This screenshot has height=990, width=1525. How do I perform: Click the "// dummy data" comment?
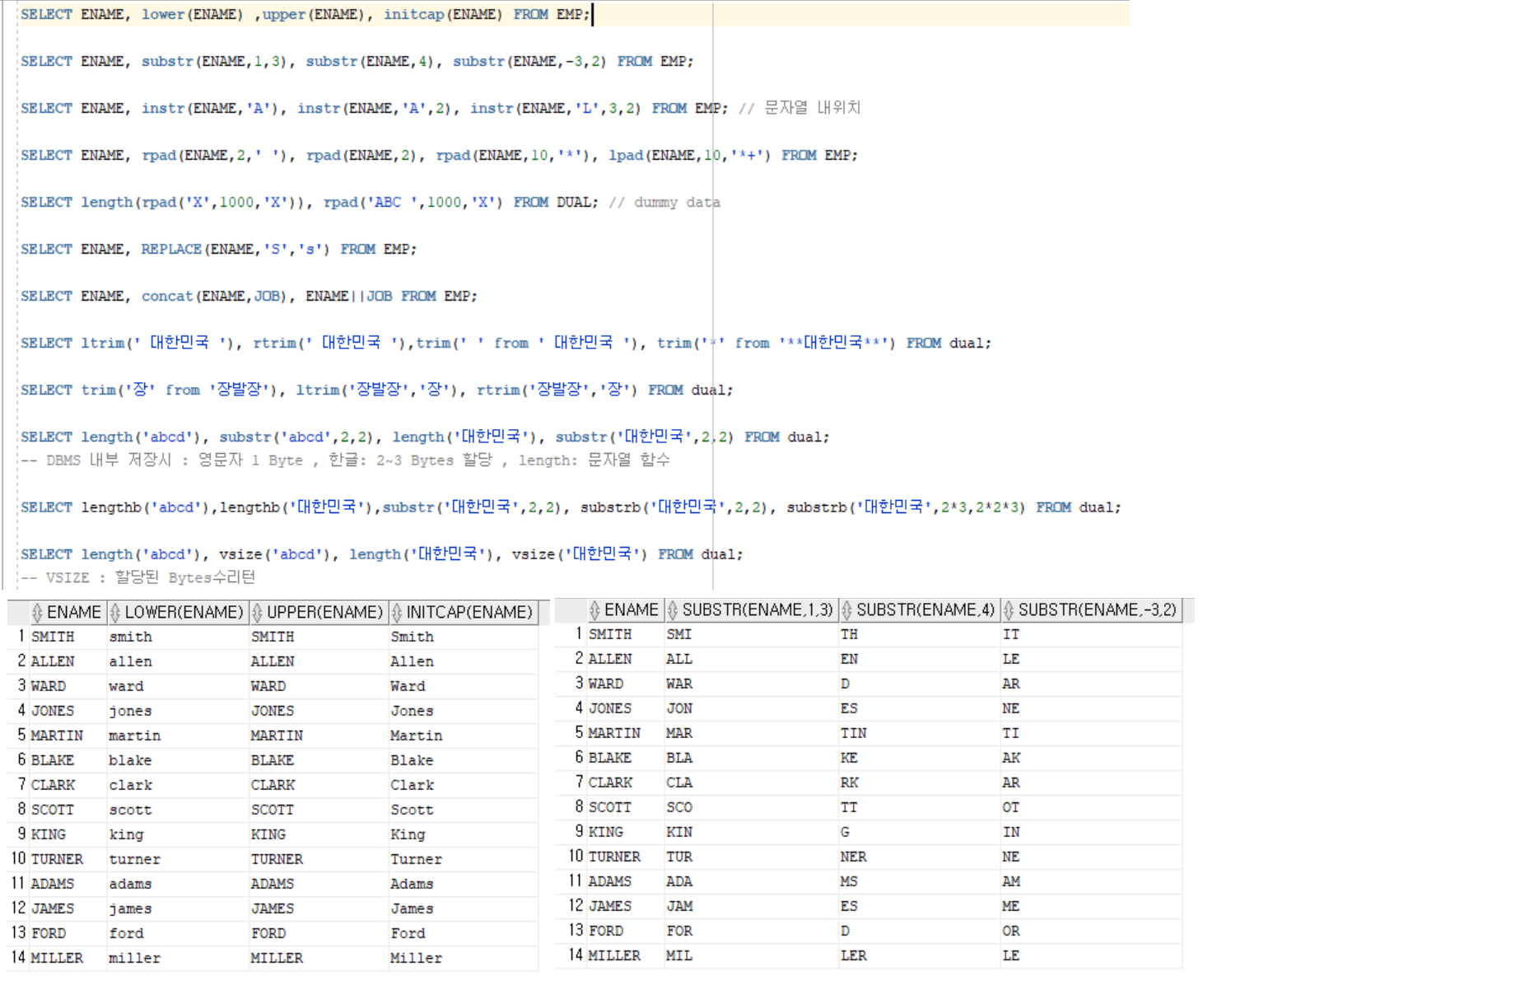(664, 202)
